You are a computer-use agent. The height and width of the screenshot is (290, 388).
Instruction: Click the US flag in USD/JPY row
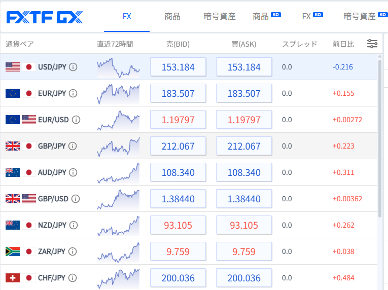tap(13, 67)
